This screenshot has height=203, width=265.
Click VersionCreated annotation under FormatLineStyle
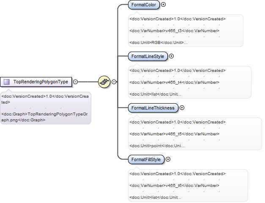[x=178, y=71]
